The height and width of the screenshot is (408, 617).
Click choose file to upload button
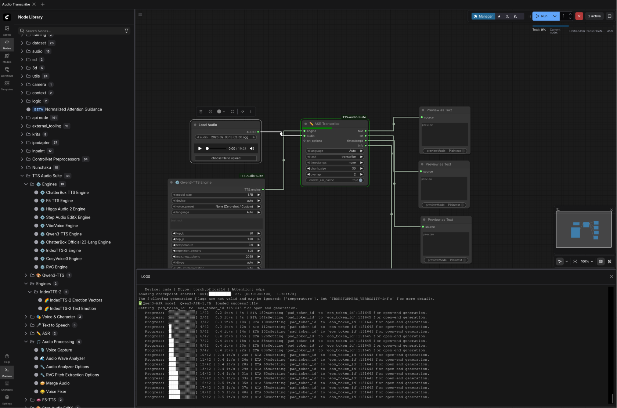[x=225, y=158]
